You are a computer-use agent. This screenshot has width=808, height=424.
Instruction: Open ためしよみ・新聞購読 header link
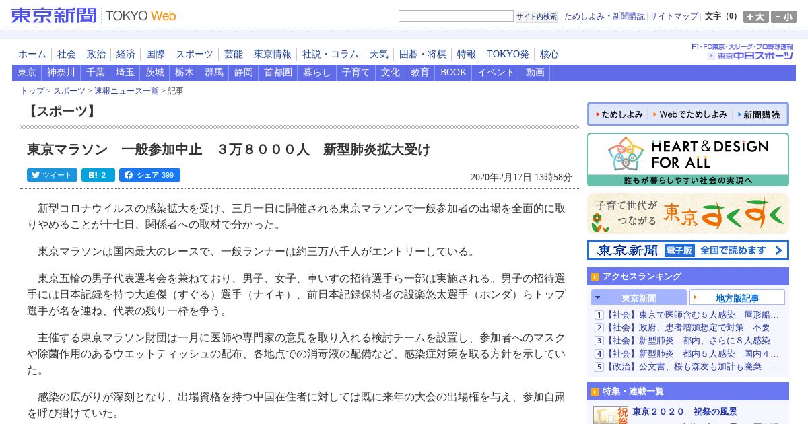pos(605,16)
